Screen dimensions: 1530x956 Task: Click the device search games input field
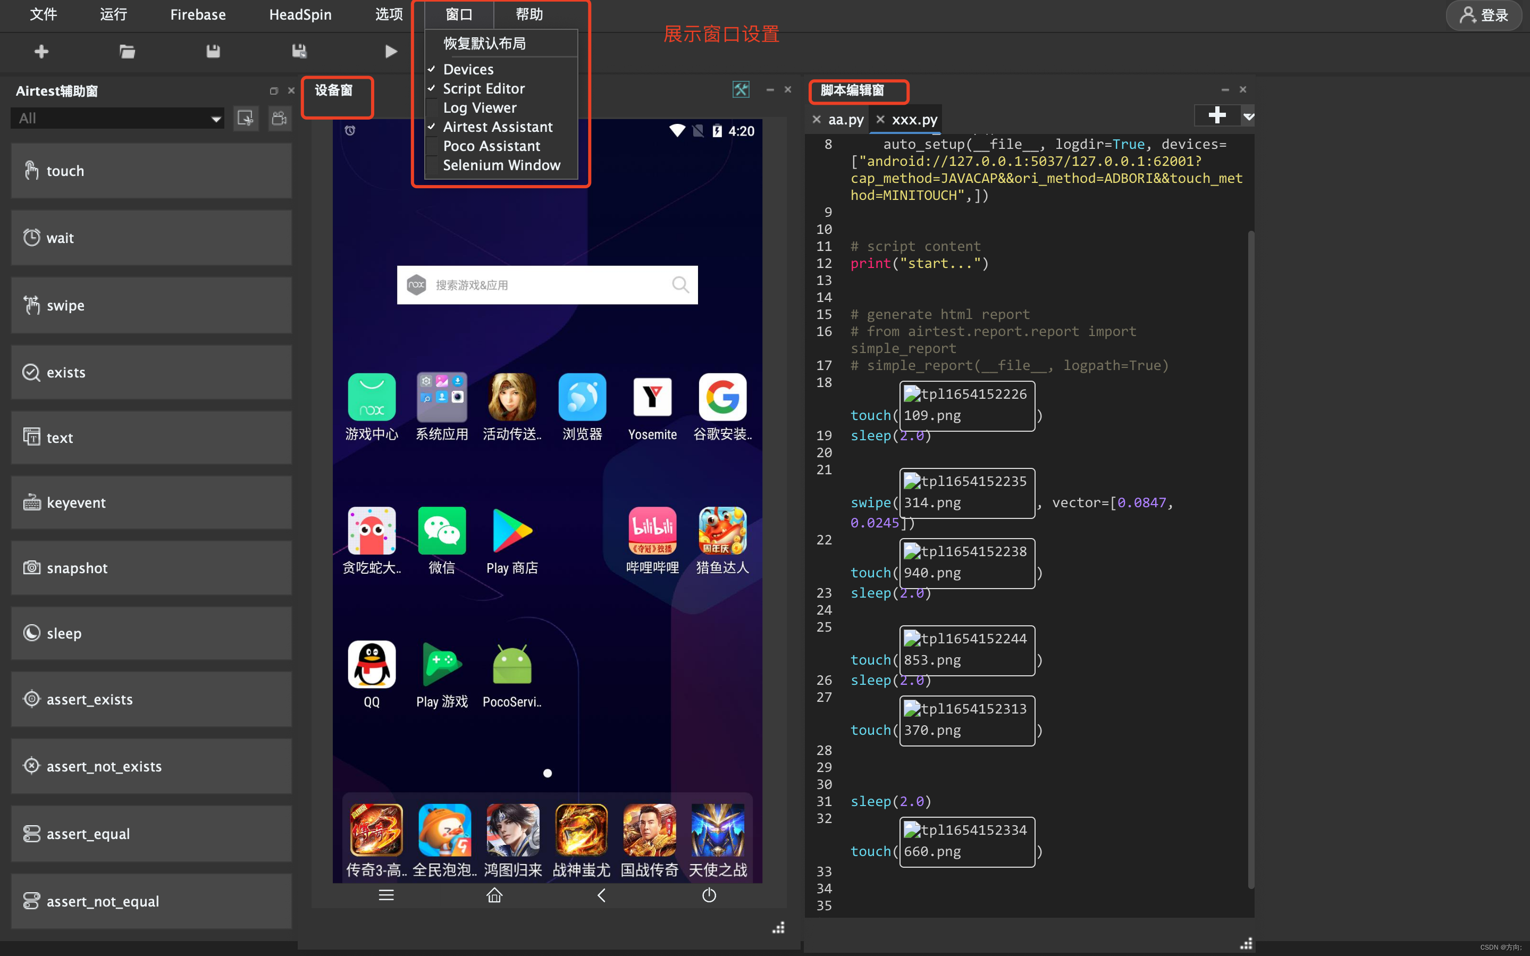click(x=547, y=285)
